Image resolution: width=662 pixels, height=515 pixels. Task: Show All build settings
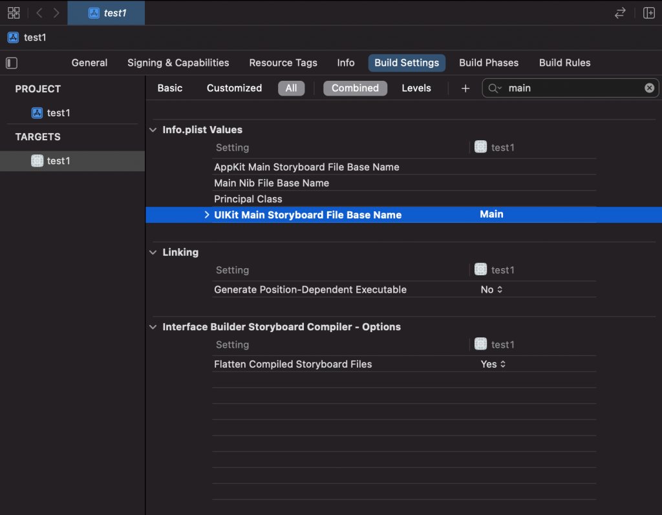(x=292, y=89)
